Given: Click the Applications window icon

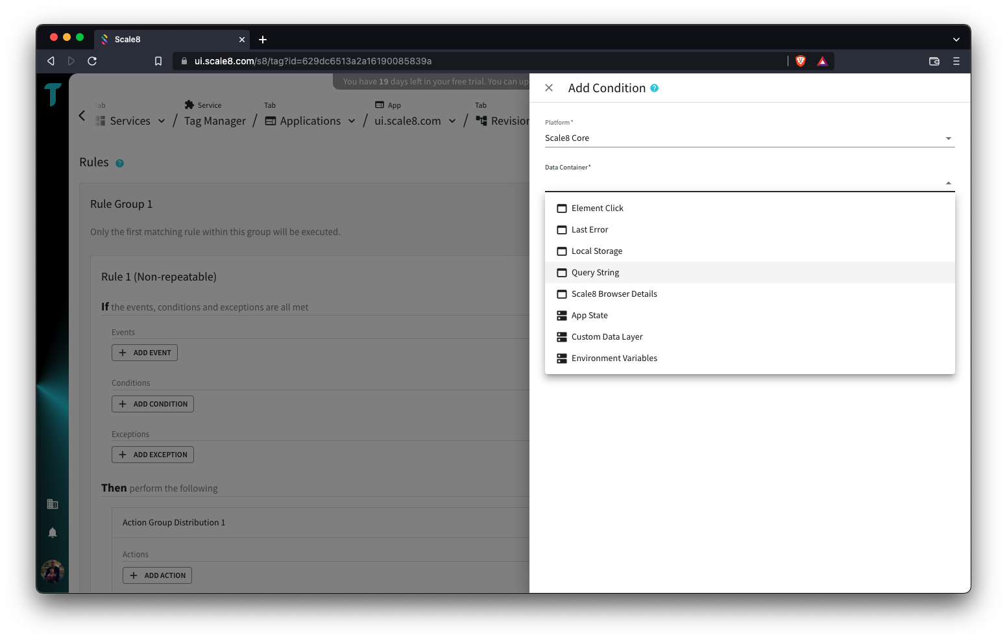Looking at the screenshot, I should 271,121.
